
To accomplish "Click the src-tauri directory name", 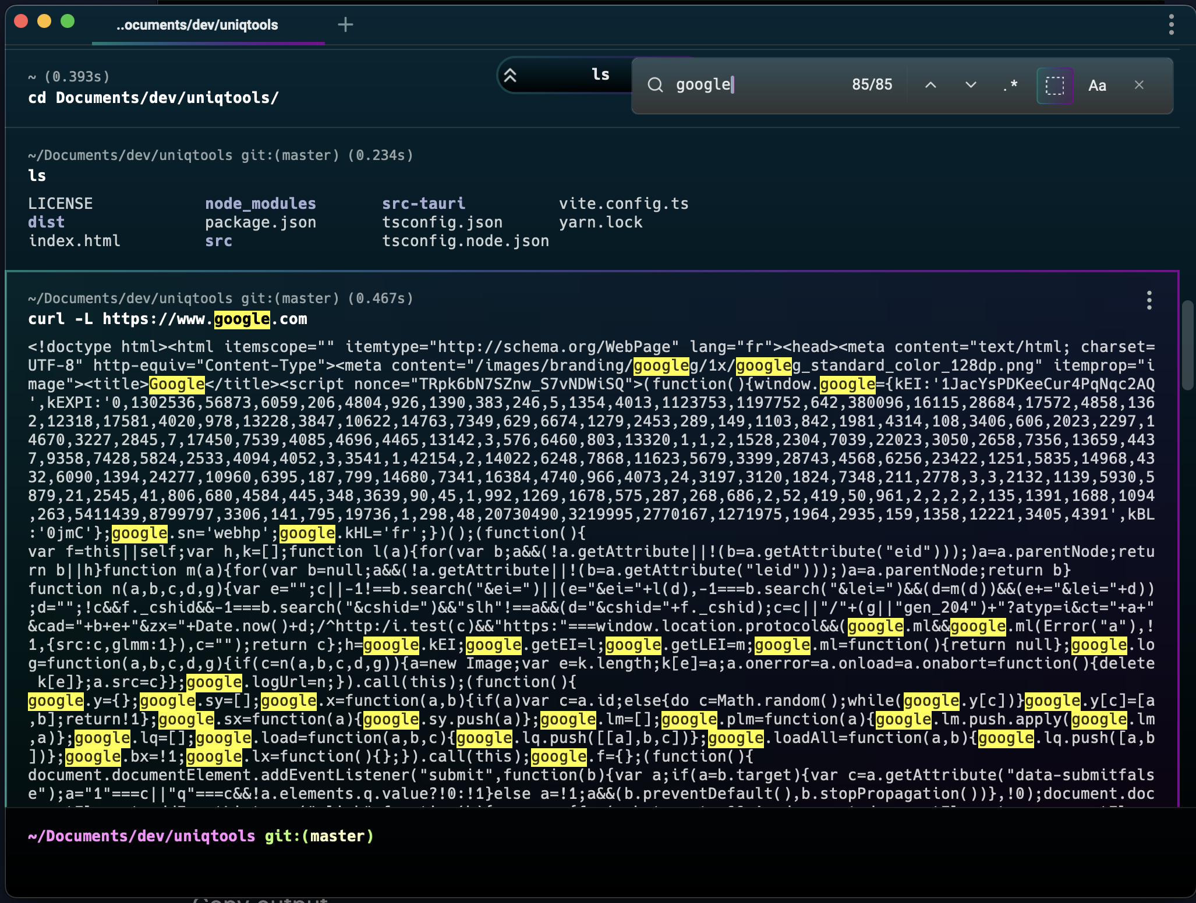I will [423, 204].
